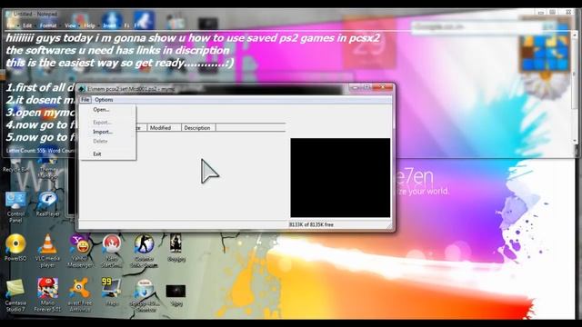The image size is (582, 327).
Task: Close the mymc window
Action: point(383,87)
